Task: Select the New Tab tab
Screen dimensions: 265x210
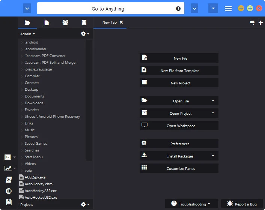Action: [x=110, y=22]
